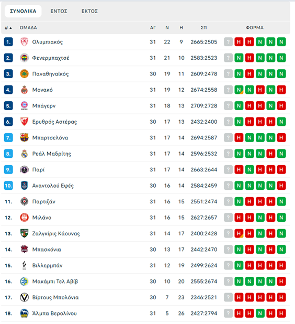The height and width of the screenshot is (324, 295).
Task: Click the Virtus Bologna logo
Action: click(x=24, y=297)
